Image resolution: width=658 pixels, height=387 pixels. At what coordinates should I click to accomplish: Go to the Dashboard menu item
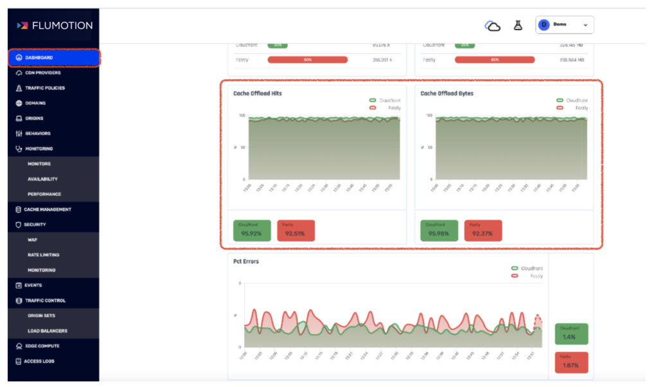coord(54,58)
